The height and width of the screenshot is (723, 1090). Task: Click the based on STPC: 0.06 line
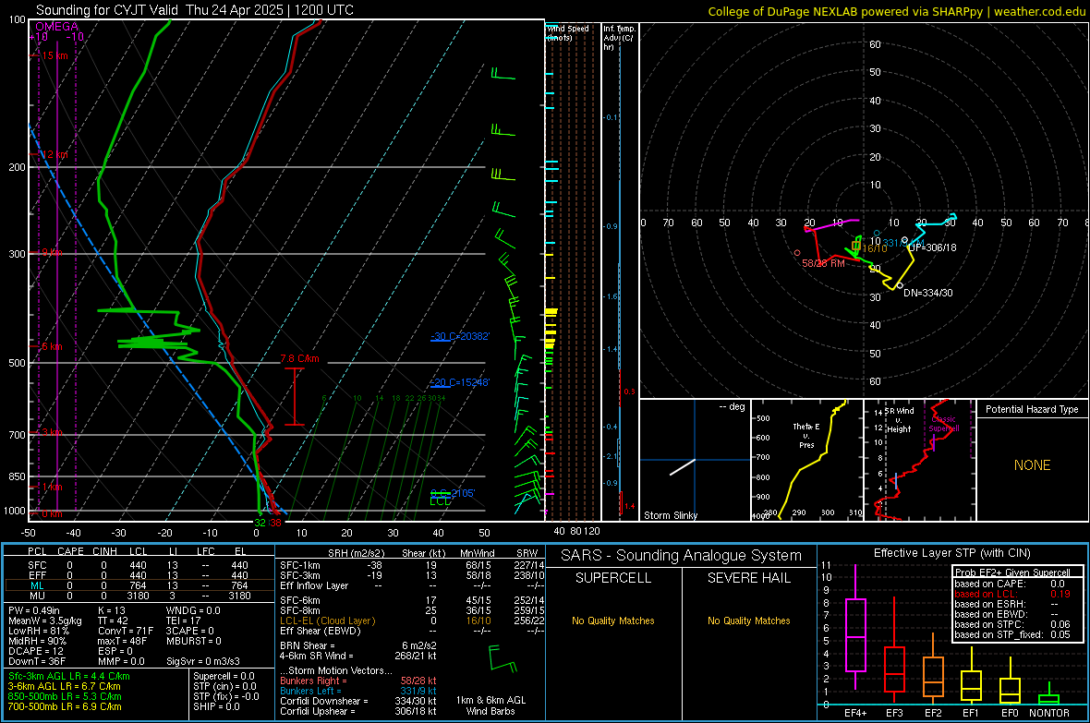1012,624
